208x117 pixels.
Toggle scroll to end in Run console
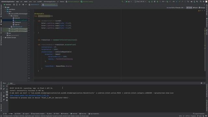pos(7,95)
